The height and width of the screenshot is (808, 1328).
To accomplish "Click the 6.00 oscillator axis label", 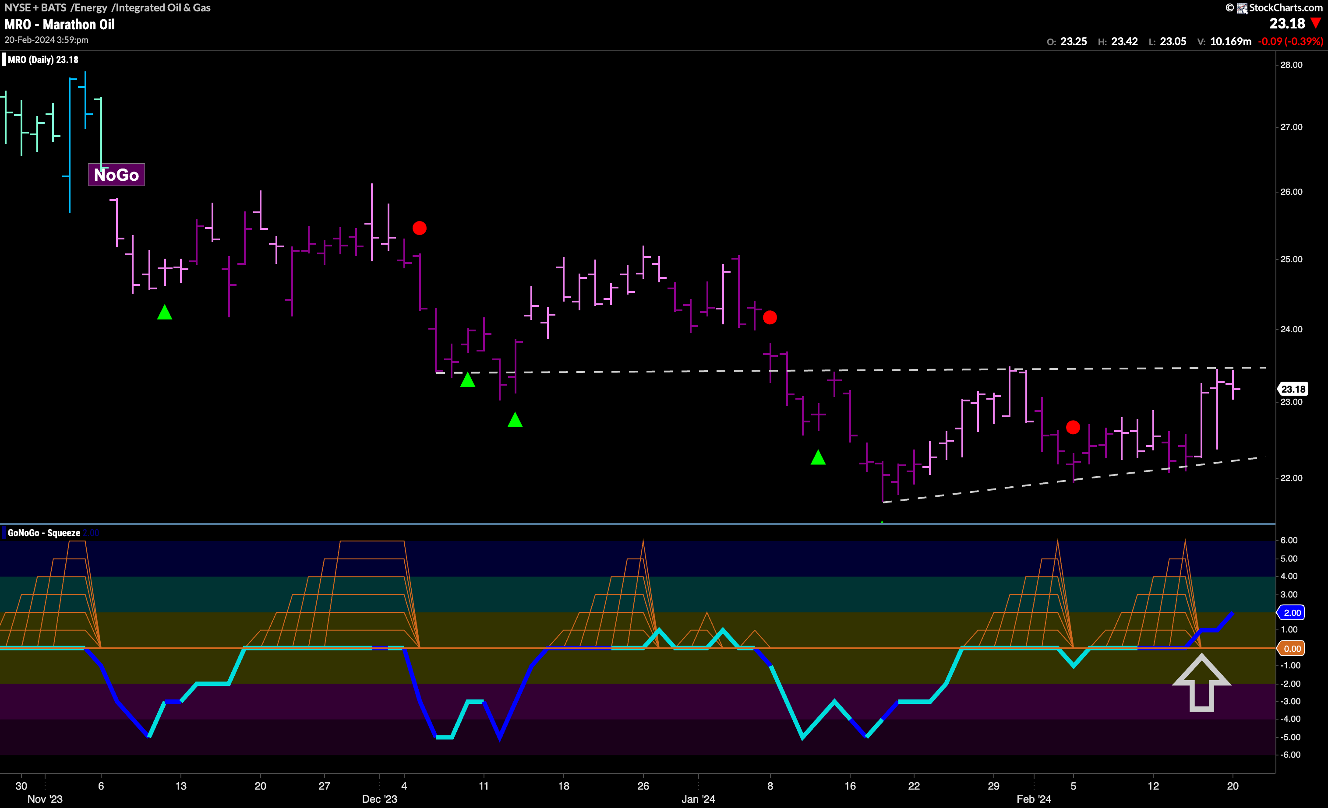I will [1290, 540].
